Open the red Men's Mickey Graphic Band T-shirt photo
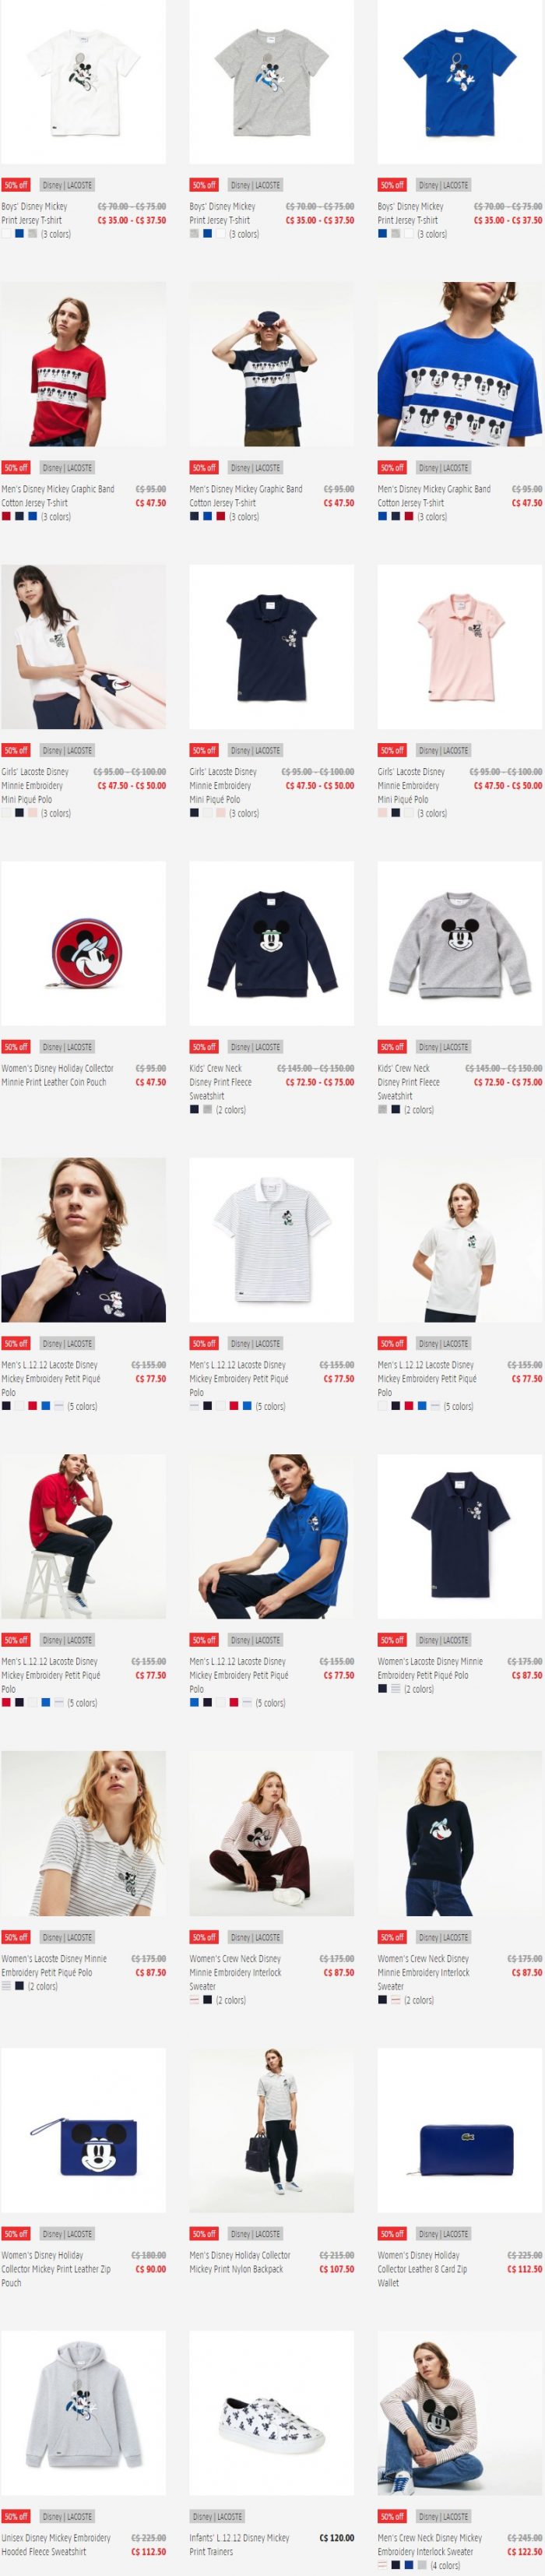This screenshot has height=2576, width=545. pyautogui.click(x=83, y=364)
